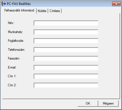122x110 pixels.
Task: Click into the Név text field
Action: point(66,23)
